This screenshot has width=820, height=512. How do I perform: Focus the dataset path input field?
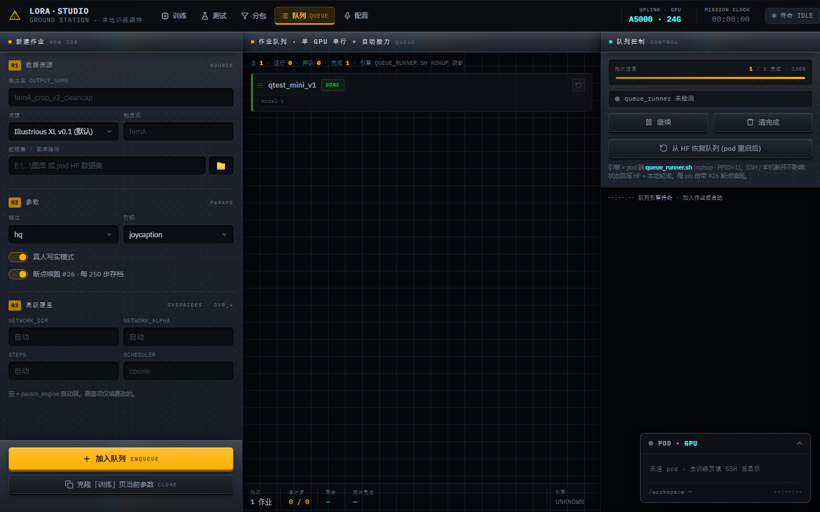pos(107,166)
